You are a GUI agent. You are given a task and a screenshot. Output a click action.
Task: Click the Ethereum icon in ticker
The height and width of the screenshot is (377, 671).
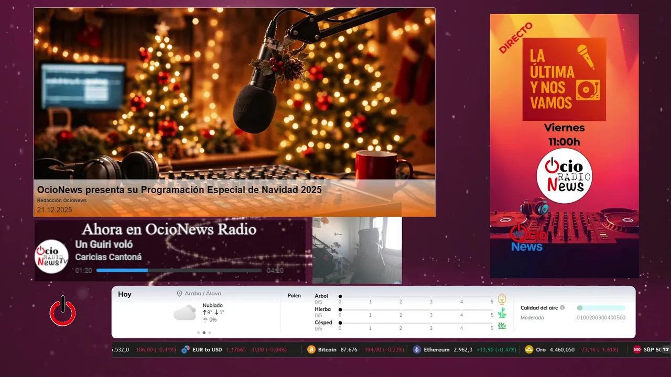[x=417, y=350]
